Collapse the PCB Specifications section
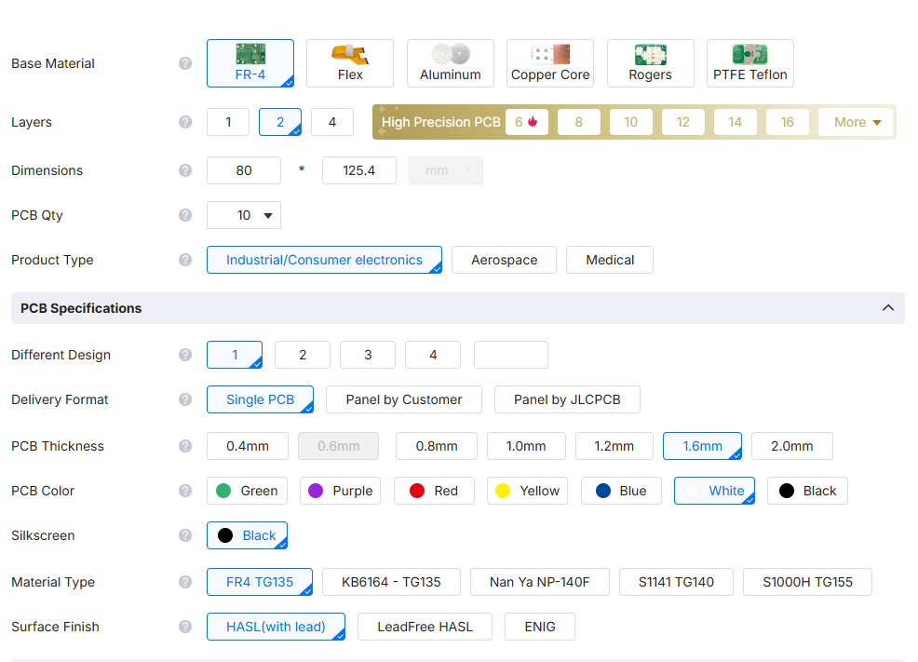The height and width of the screenshot is (662, 918). (x=887, y=308)
